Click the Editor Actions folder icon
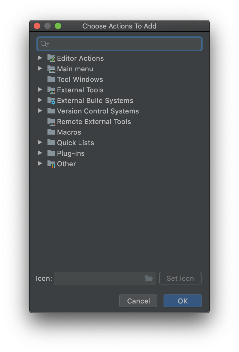This screenshot has height=352, width=239. point(51,58)
